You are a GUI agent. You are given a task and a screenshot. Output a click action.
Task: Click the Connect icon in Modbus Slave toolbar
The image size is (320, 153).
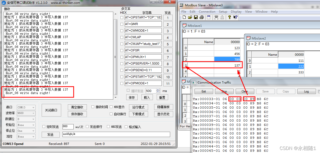coord(216,17)
